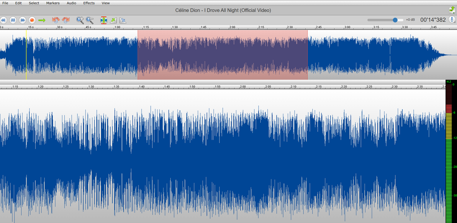Open the Effects menu
The width and height of the screenshot is (457, 223).
tap(89, 3)
